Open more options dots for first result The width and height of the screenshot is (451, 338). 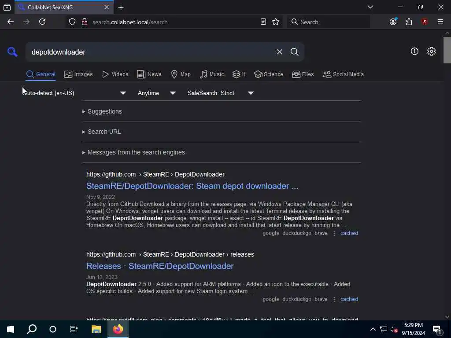334,233
